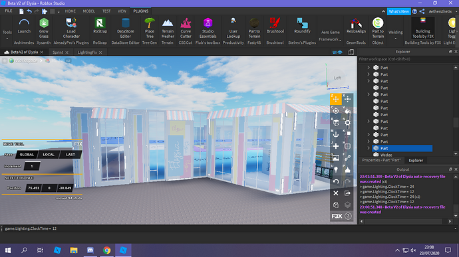Switch to the MODEL ribbon tab
Viewport: 459px width, 257px height.
pos(88,11)
